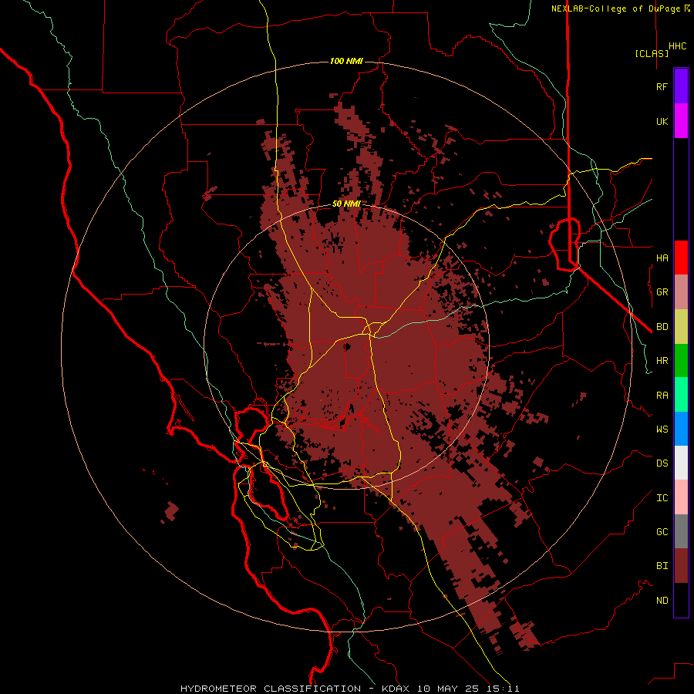The width and height of the screenshot is (694, 694).
Task: Click the BD legend label
Action: point(662,327)
